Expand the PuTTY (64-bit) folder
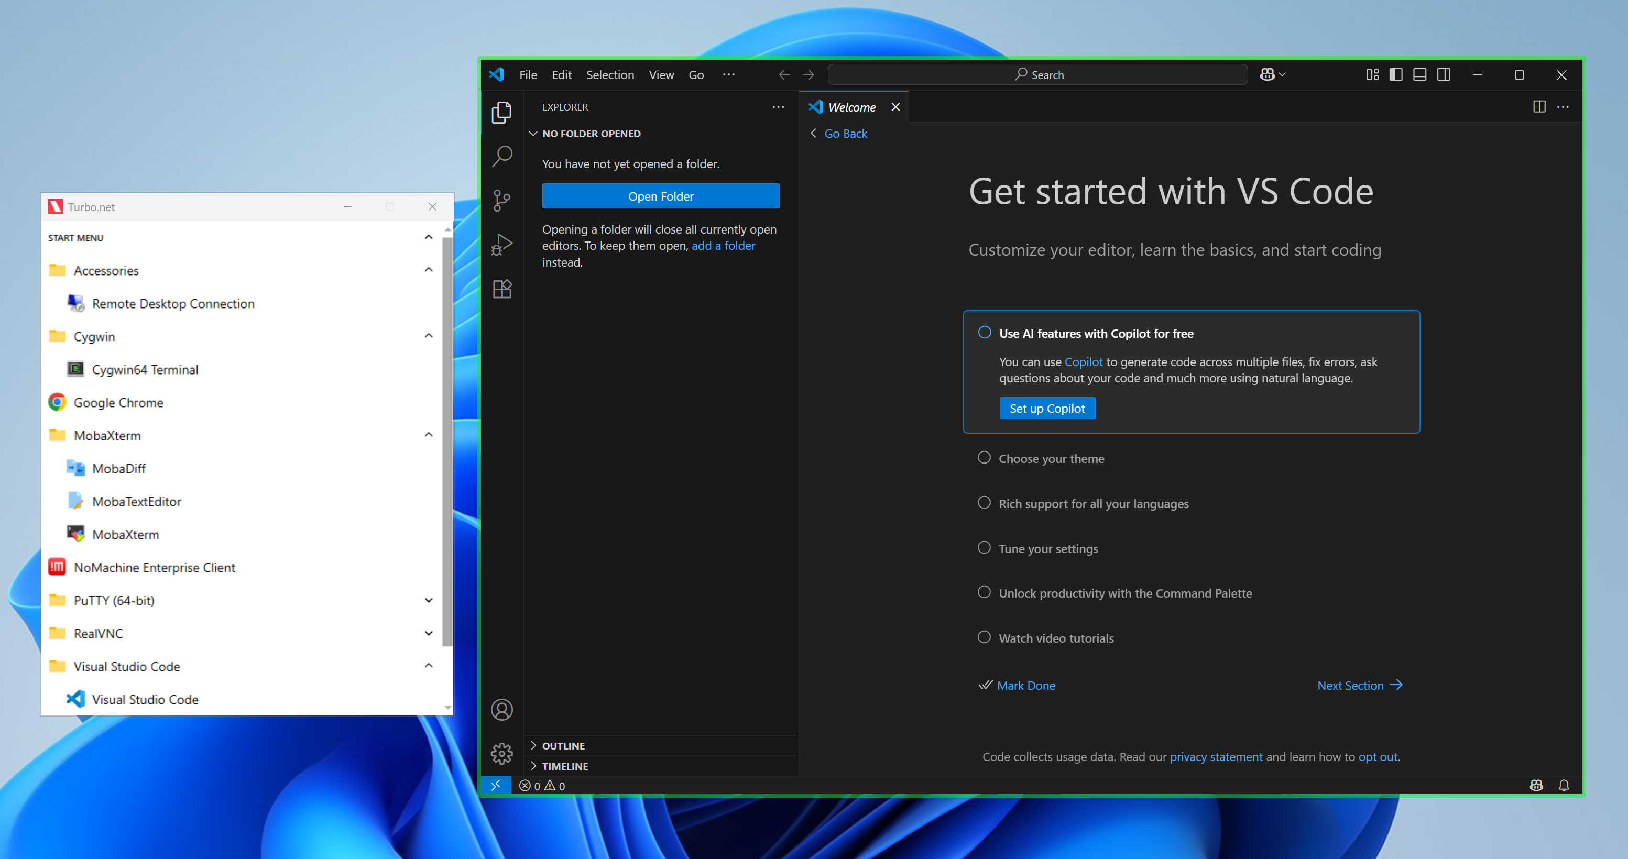This screenshot has width=1628, height=859. pyautogui.click(x=429, y=600)
